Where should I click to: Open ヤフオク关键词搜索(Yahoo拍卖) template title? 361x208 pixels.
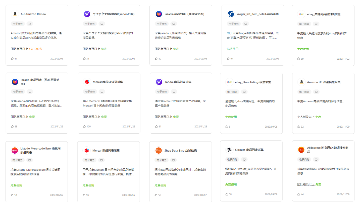click(x=114, y=14)
